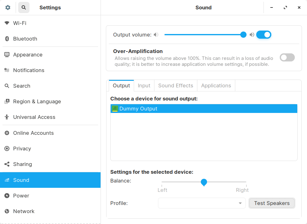The image size is (307, 224).
Task: Click the Settings gear icon in header
Action: 8,7
